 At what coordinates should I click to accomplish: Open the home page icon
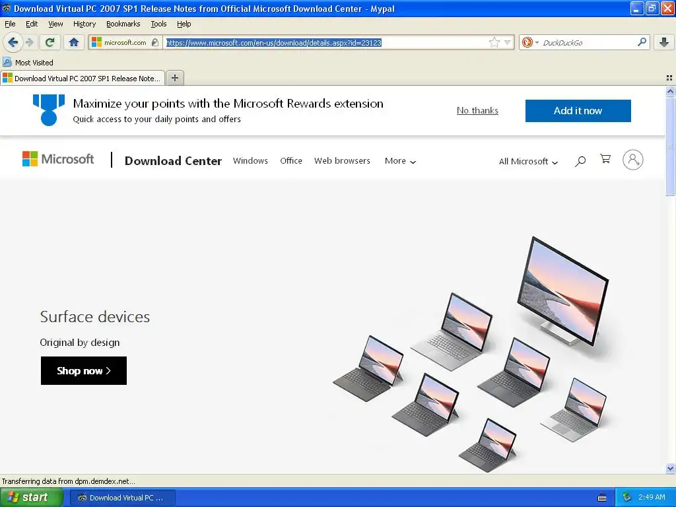74,42
